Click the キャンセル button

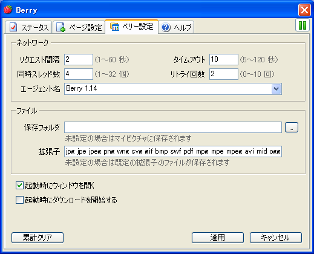coord(276,238)
